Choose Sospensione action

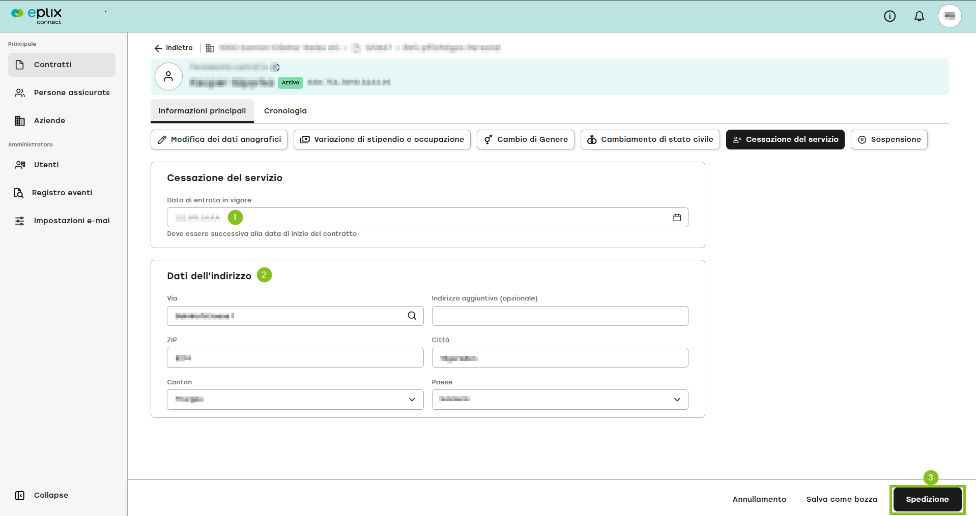click(889, 139)
